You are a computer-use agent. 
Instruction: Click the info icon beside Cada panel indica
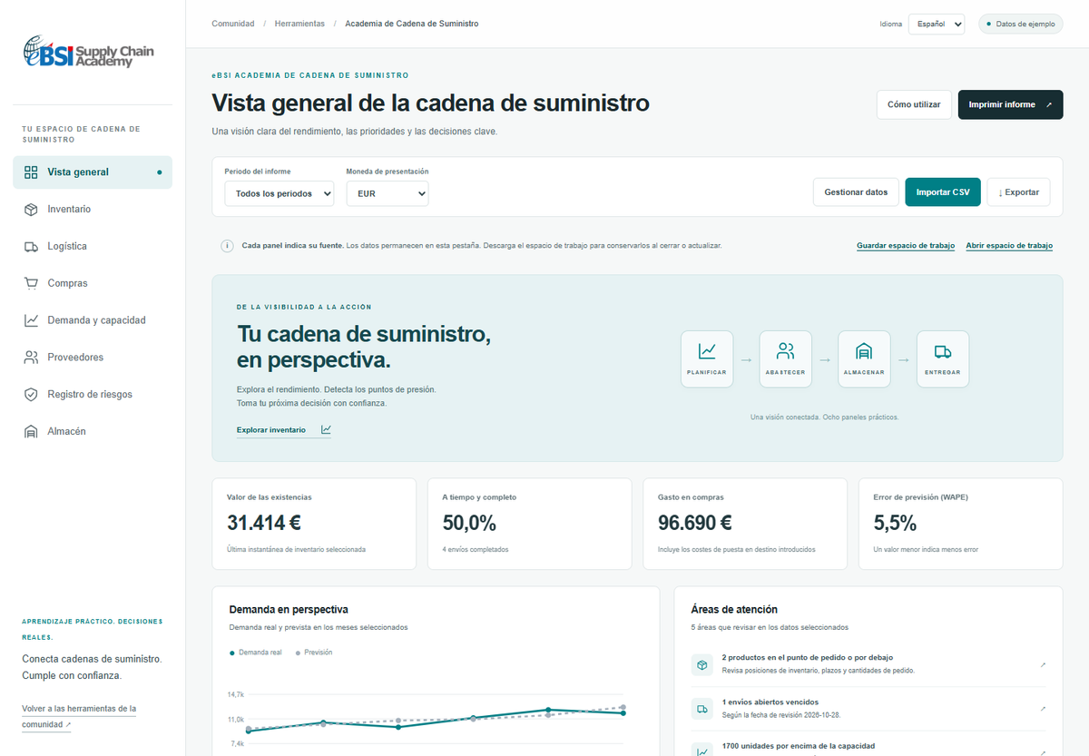click(x=227, y=246)
